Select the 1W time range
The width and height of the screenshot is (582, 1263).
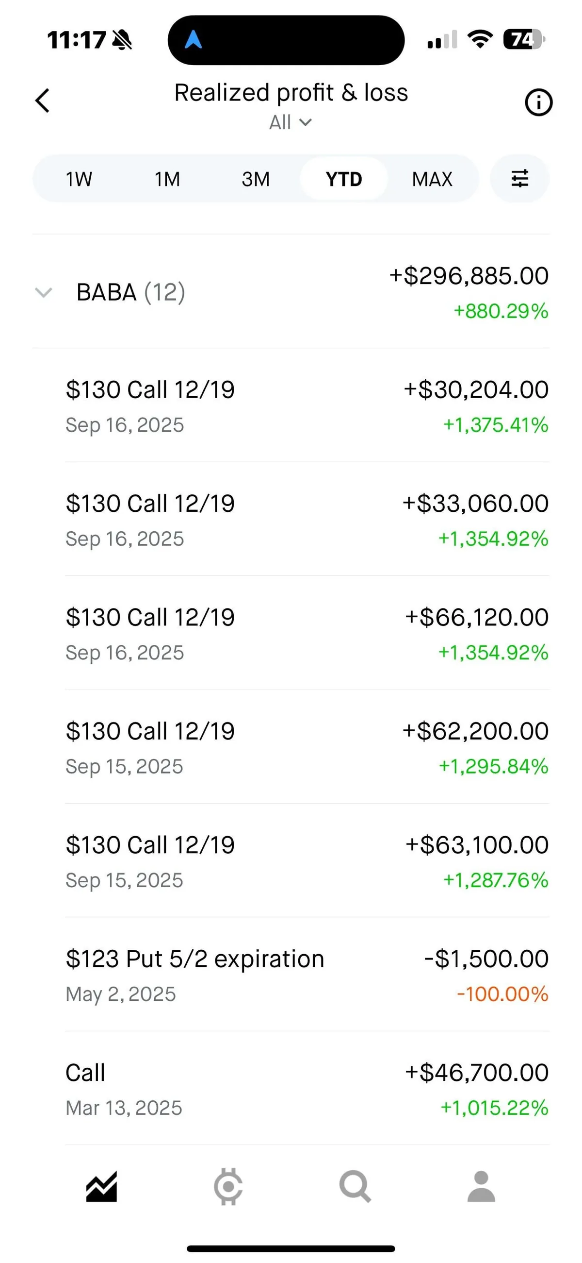(x=79, y=179)
